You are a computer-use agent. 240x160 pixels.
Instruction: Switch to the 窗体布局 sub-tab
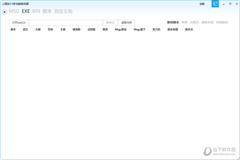point(207,22)
